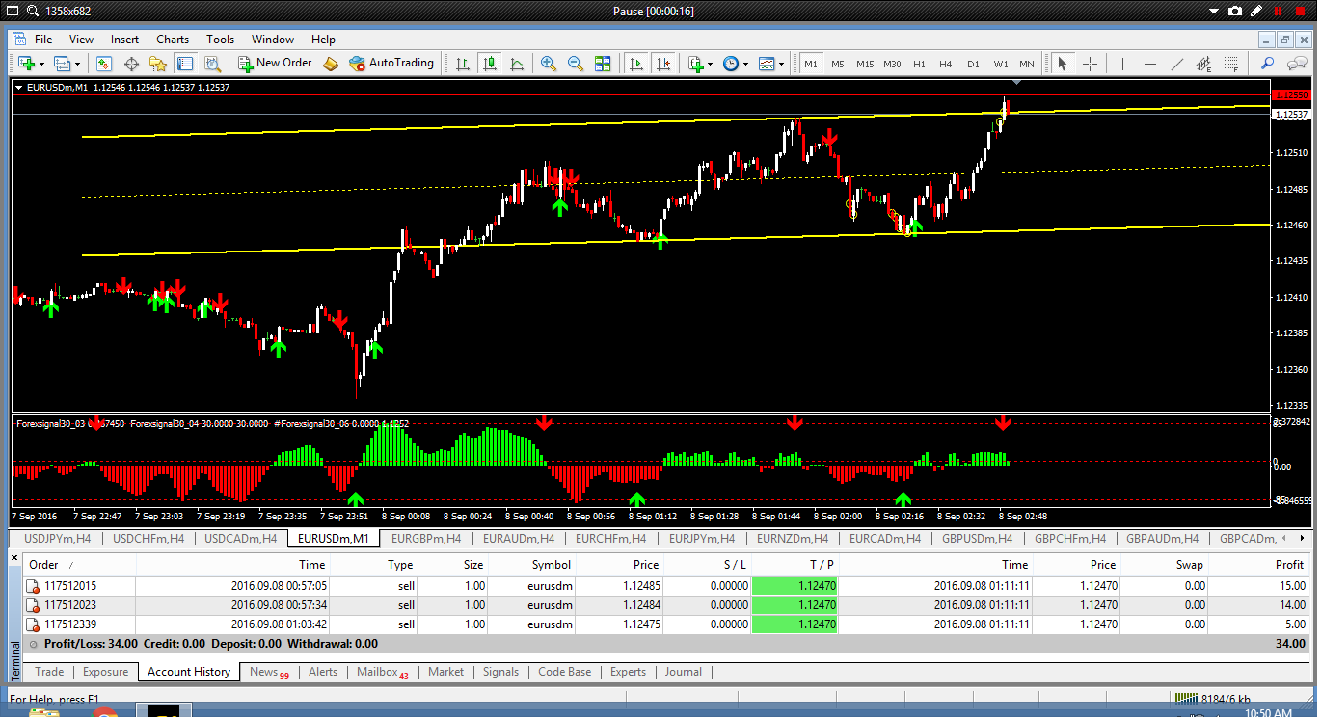The height and width of the screenshot is (717, 1321).
Task: Tile chart windows with the grid icon
Action: click(x=603, y=64)
